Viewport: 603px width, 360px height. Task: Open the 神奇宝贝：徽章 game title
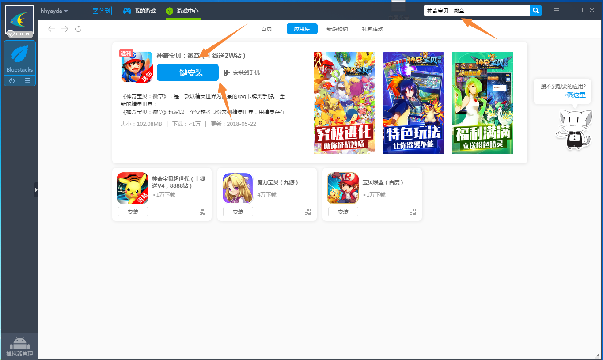click(x=201, y=56)
